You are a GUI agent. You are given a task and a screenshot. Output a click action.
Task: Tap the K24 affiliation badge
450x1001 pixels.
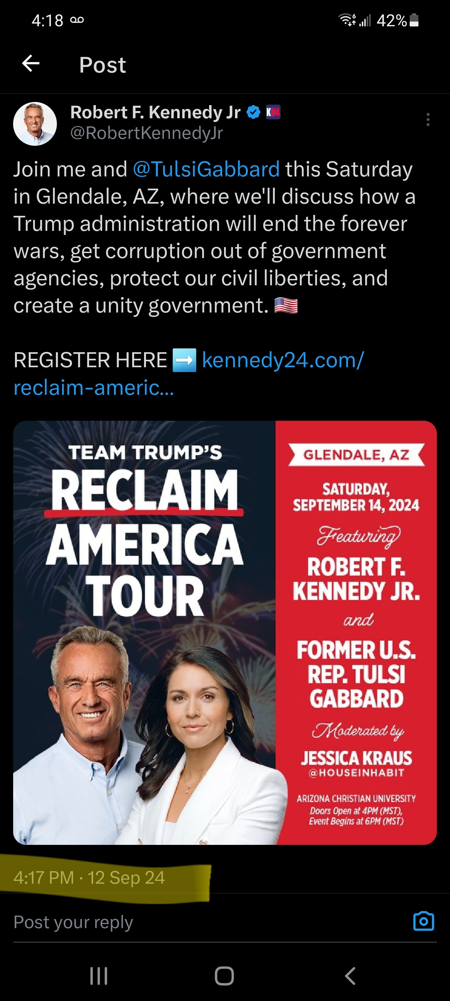[x=273, y=112]
